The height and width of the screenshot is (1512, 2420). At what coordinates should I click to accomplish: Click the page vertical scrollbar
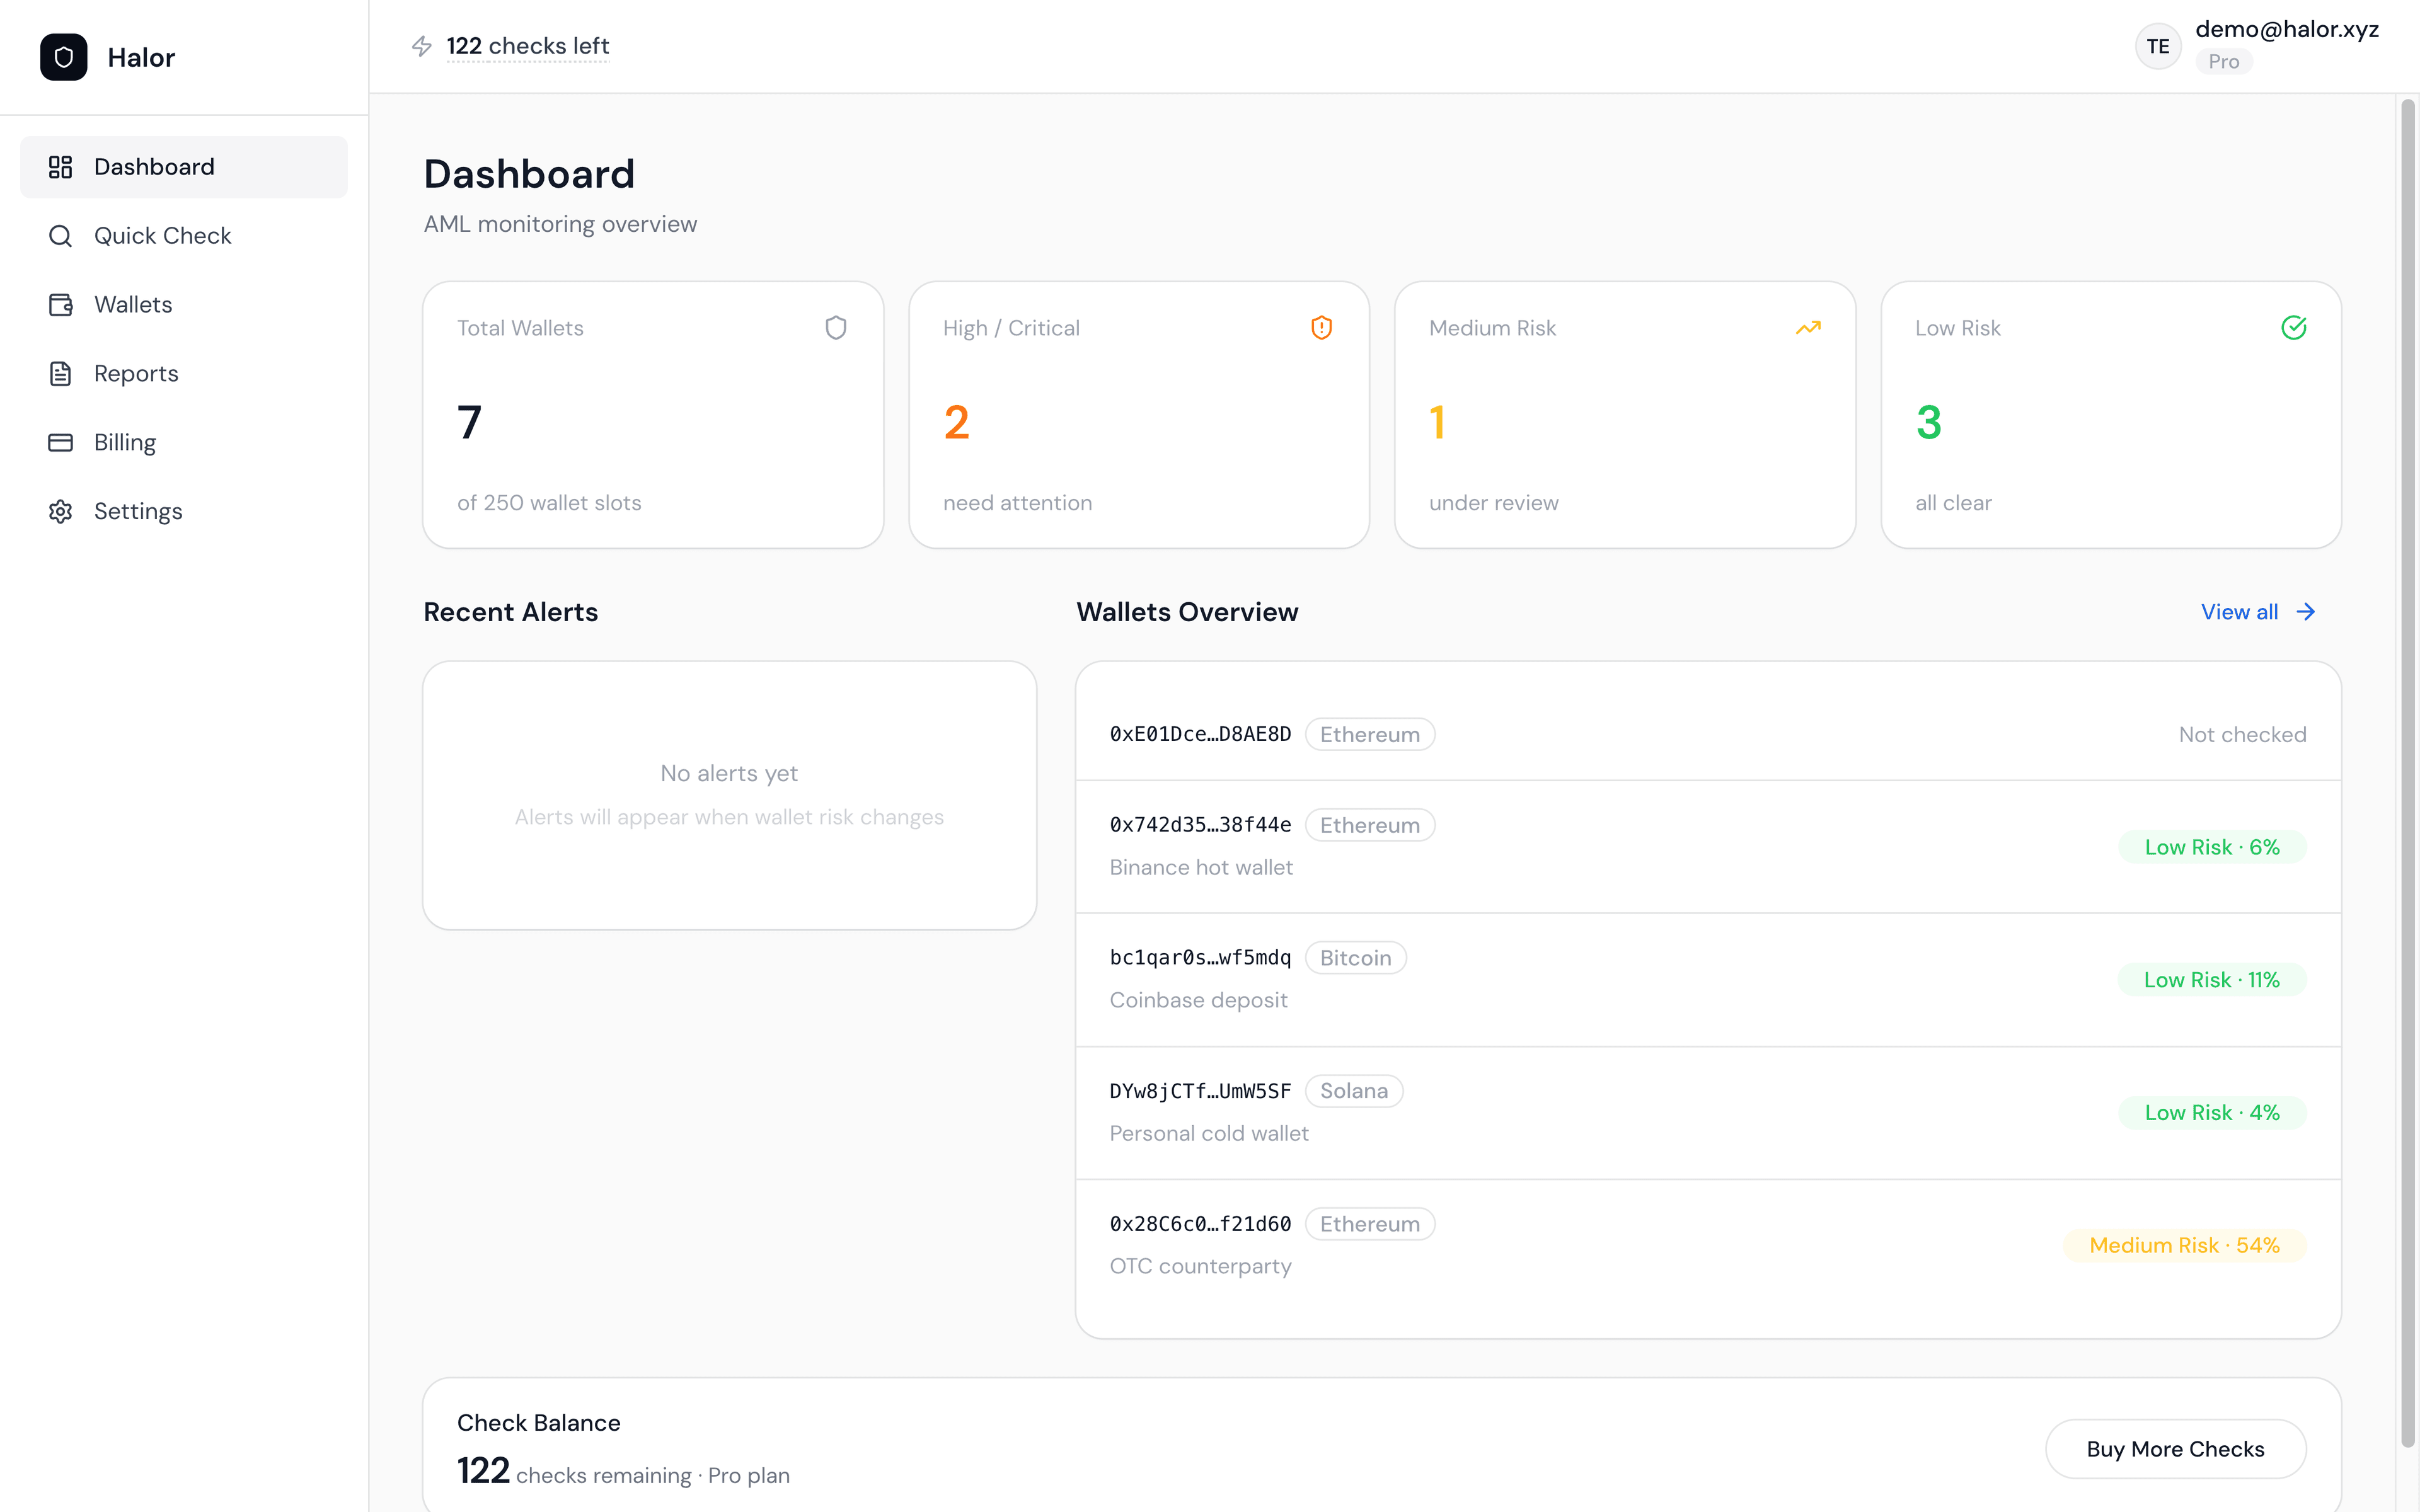[2408, 772]
